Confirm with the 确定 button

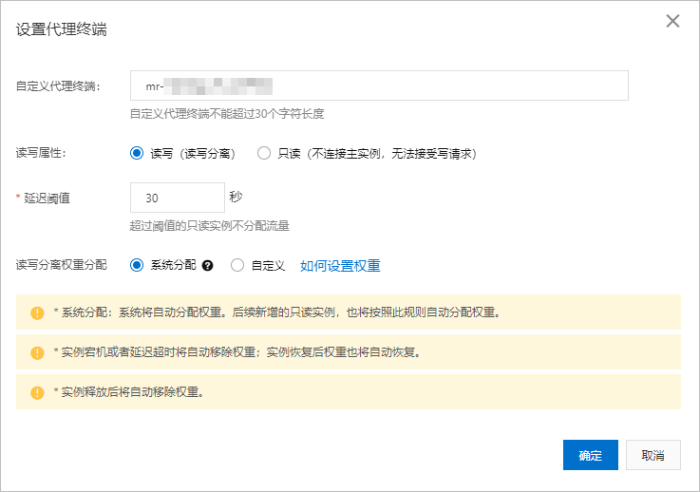(590, 455)
